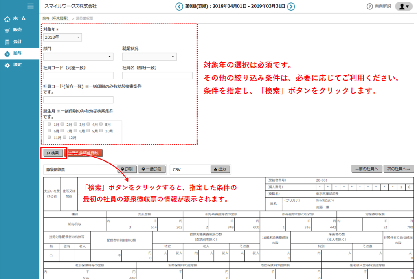Open the ホーム sidebar item
Screen dimensions: 417x279
point(20,18)
